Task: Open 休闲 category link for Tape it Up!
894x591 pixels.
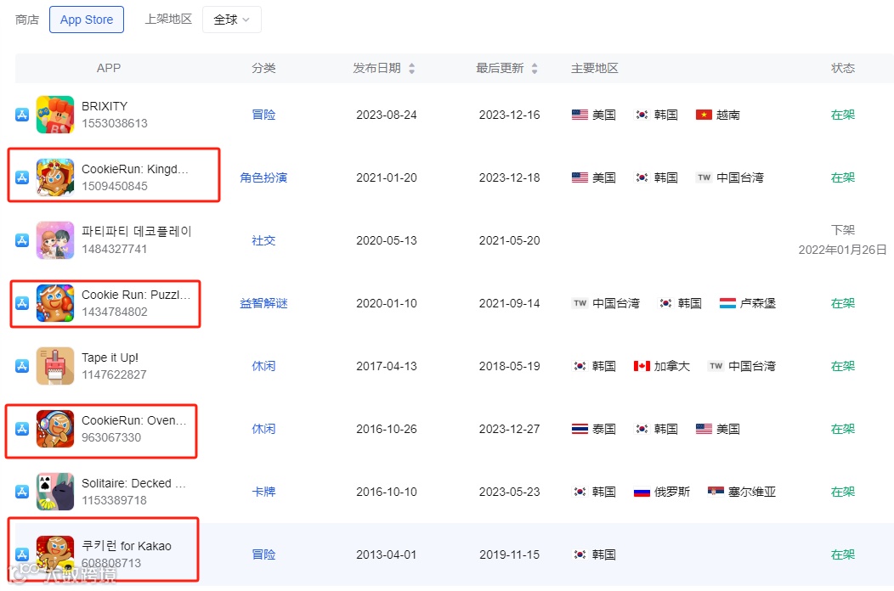Action: 263,366
